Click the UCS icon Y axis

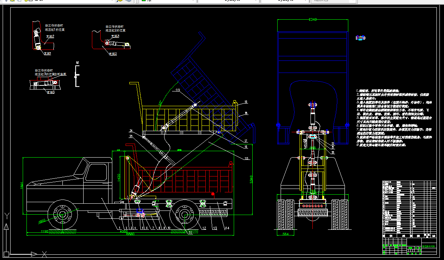tap(6, 216)
